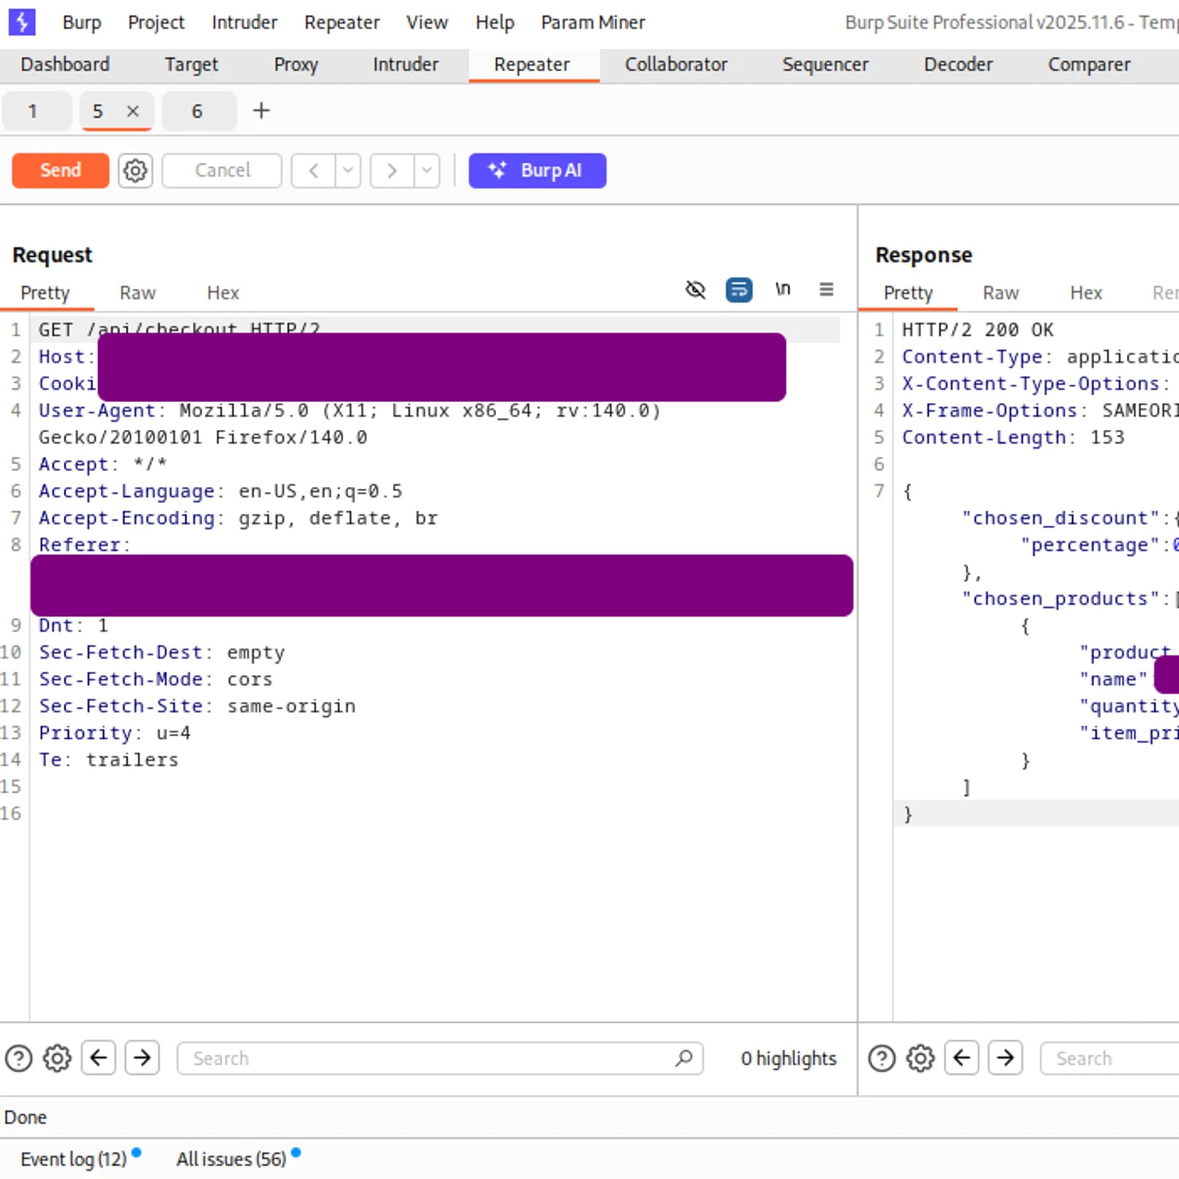This screenshot has height=1179, width=1179.
Task: Focus the request Search field
Action: pos(440,1058)
